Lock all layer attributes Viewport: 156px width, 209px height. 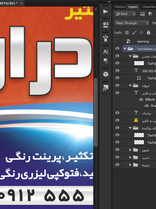[x=149, y=32]
